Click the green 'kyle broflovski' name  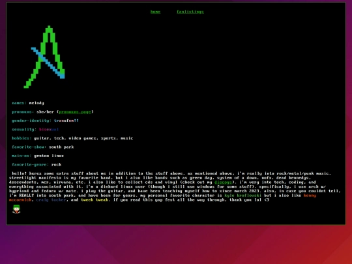242,196
